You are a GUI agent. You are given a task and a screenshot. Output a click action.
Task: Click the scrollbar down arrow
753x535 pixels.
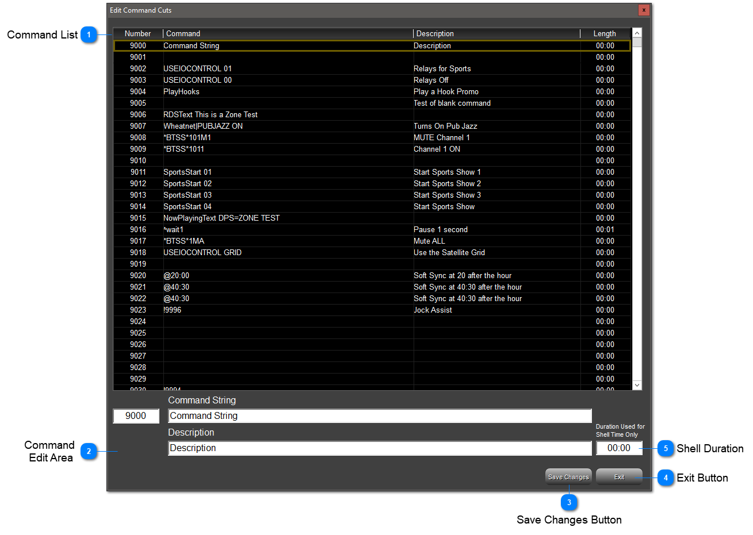637,384
